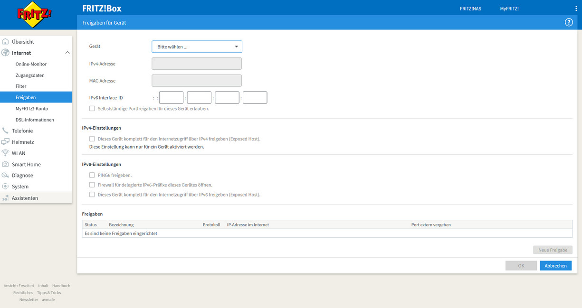Viewport: 582px width, 308px height.
Task: Open the three-dot options menu
Action: (576, 9)
